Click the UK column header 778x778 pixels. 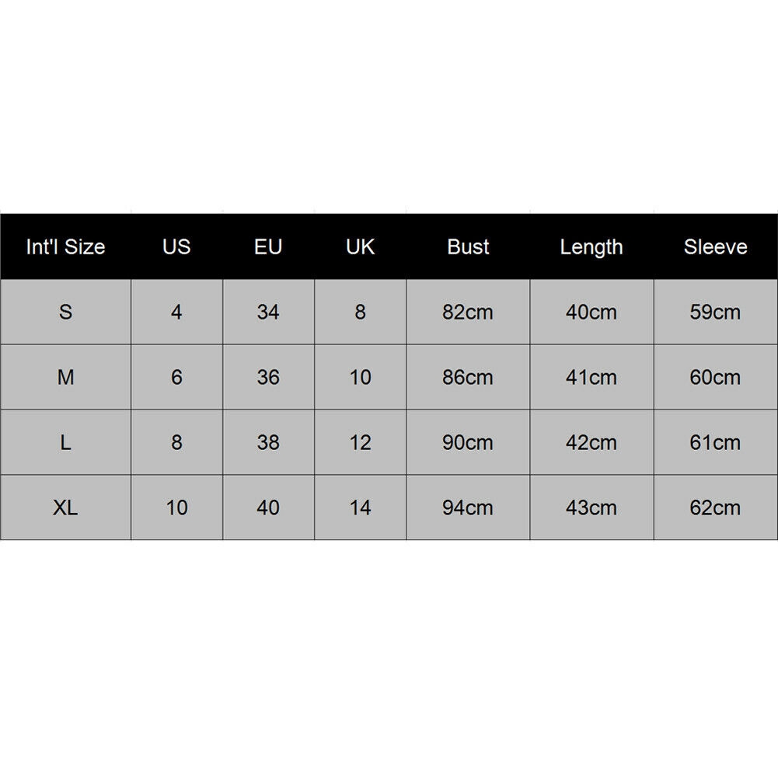(360, 247)
